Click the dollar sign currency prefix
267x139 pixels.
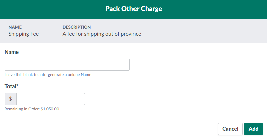click(x=11, y=99)
